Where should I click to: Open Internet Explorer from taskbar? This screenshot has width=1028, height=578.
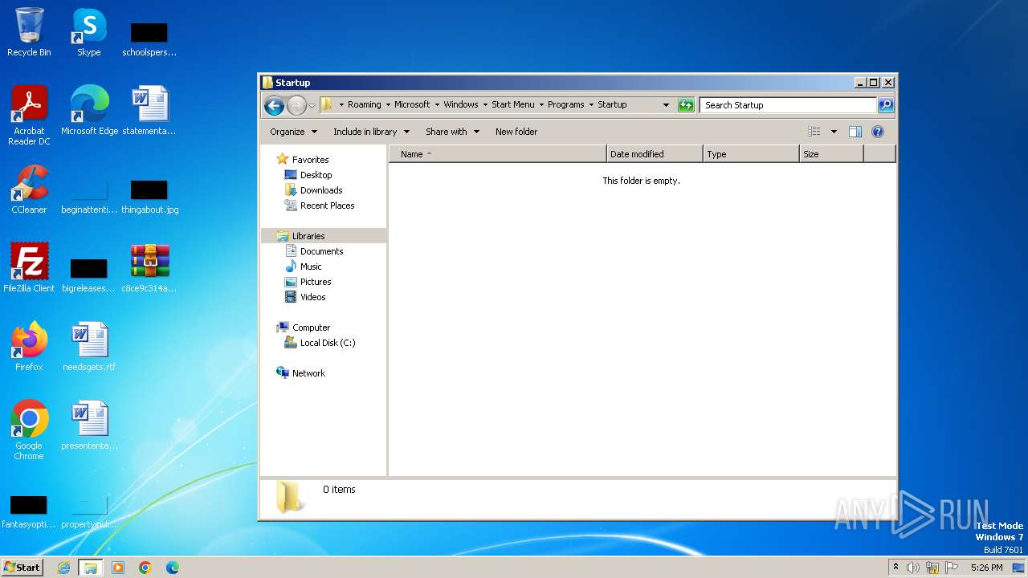pos(63,568)
